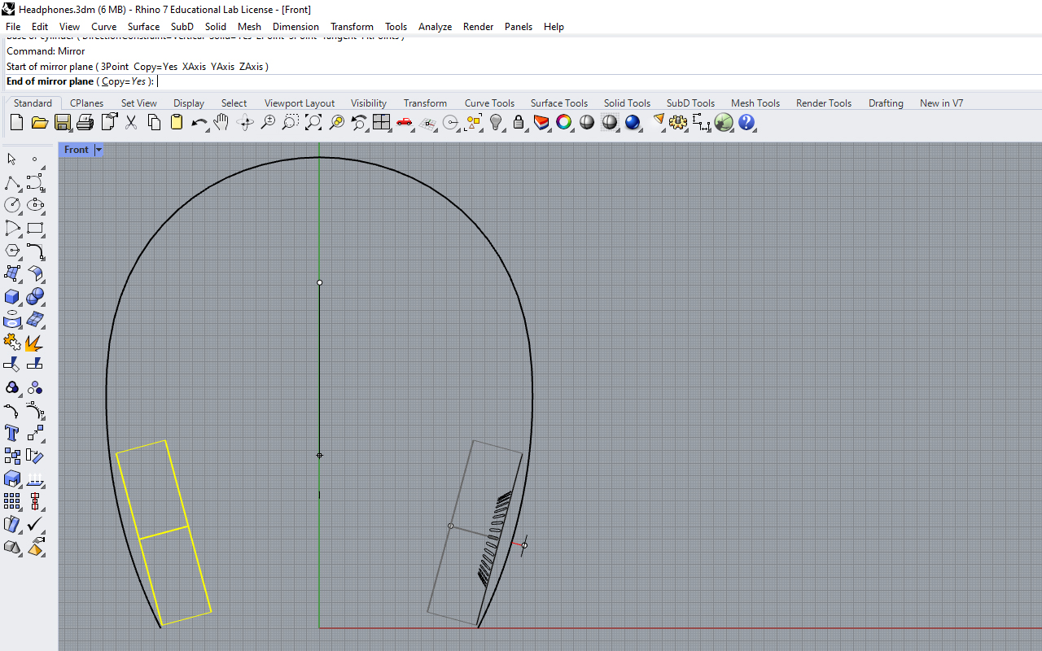Cut selection with the scissors icon
This screenshot has height=651, width=1042.
[x=130, y=123]
